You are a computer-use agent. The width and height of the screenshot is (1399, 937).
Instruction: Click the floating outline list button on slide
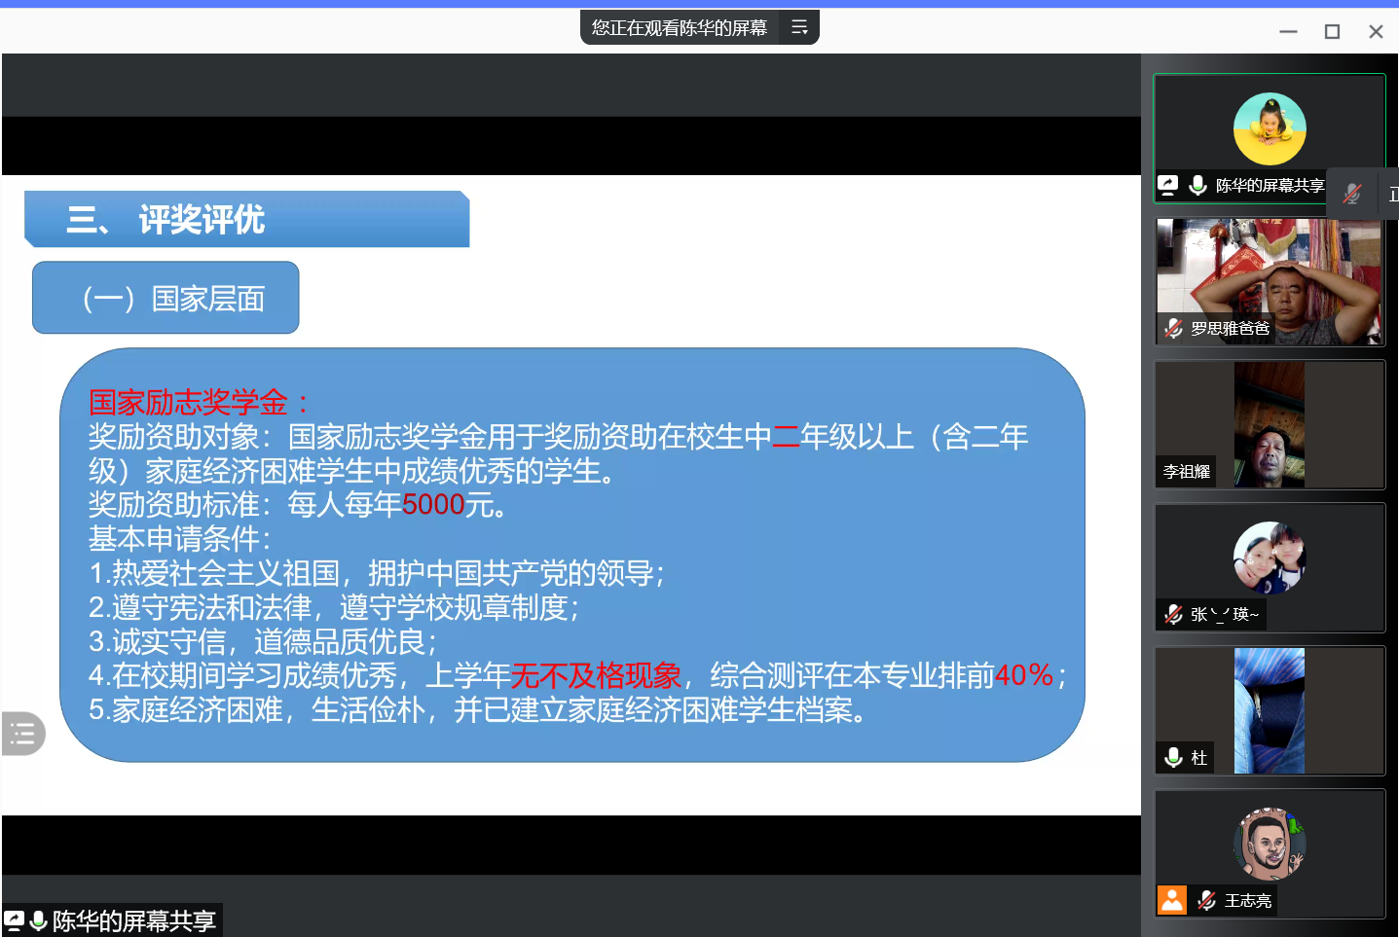pyautogui.click(x=22, y=734)
